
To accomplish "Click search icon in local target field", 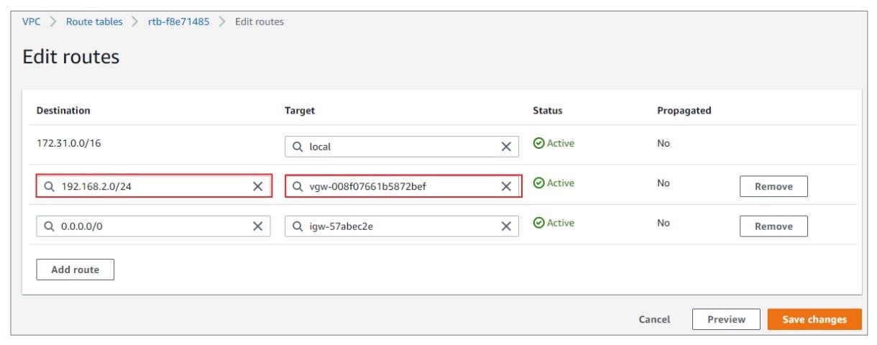I will [298, 147].
